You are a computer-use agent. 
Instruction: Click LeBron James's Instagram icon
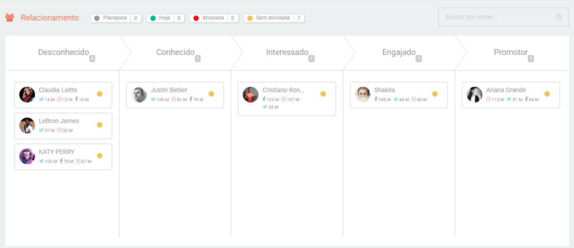59,130
